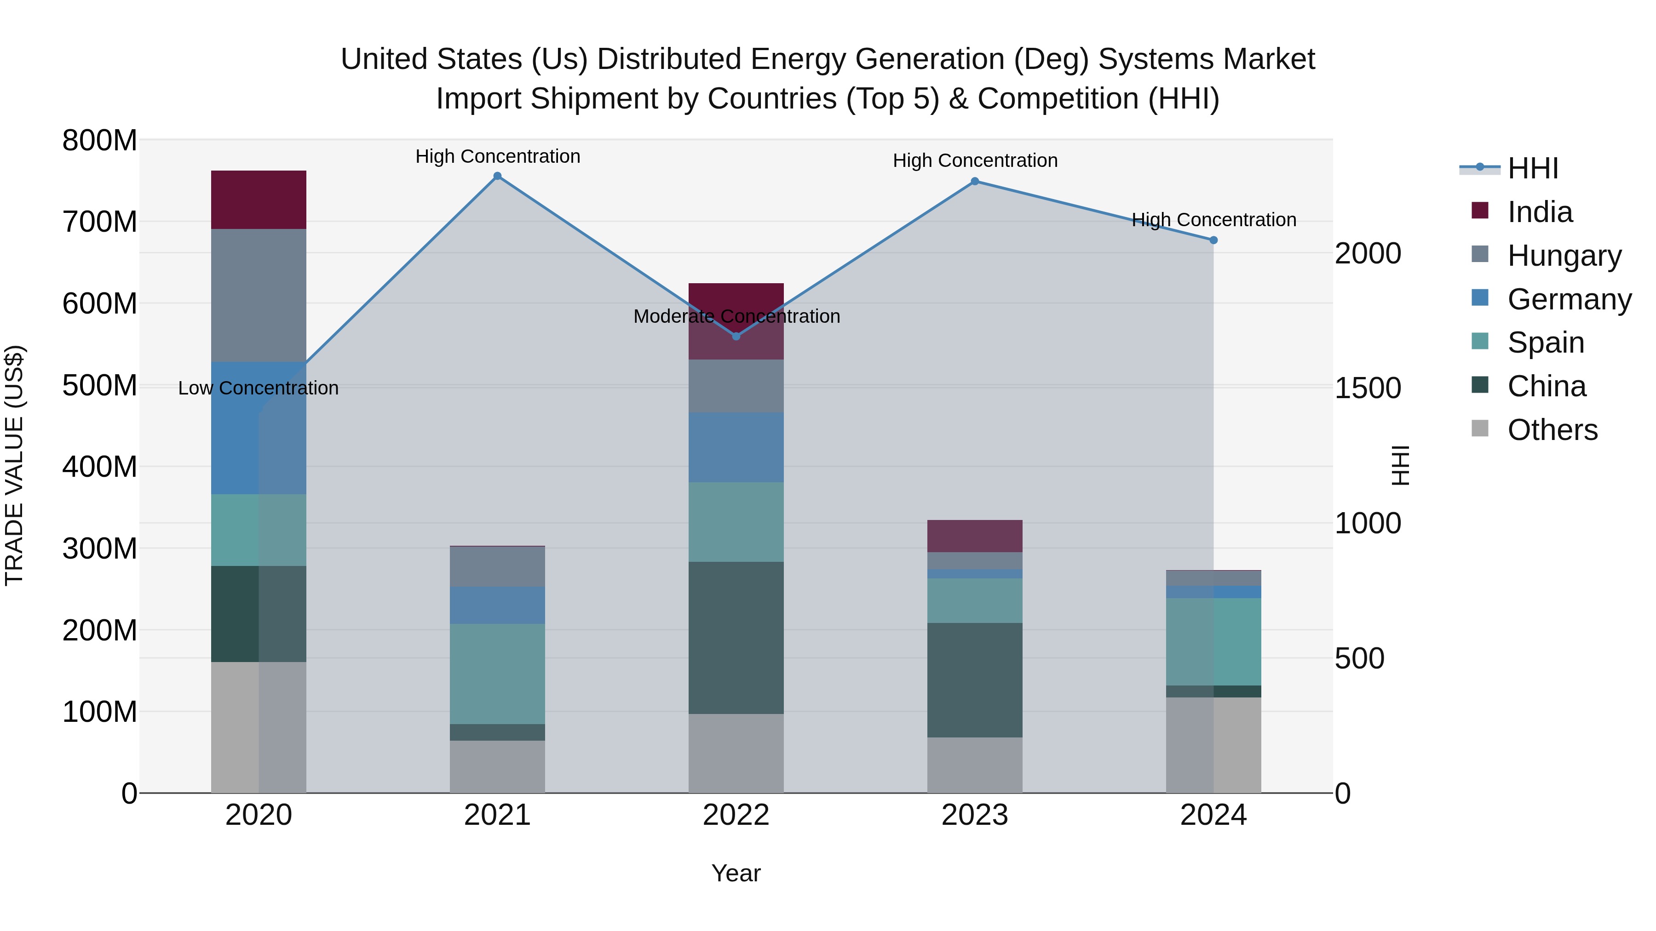The image size is (1656, 931).
Task: Toggle the Hungary series legend label
Action: click(x=1565, y=256)
